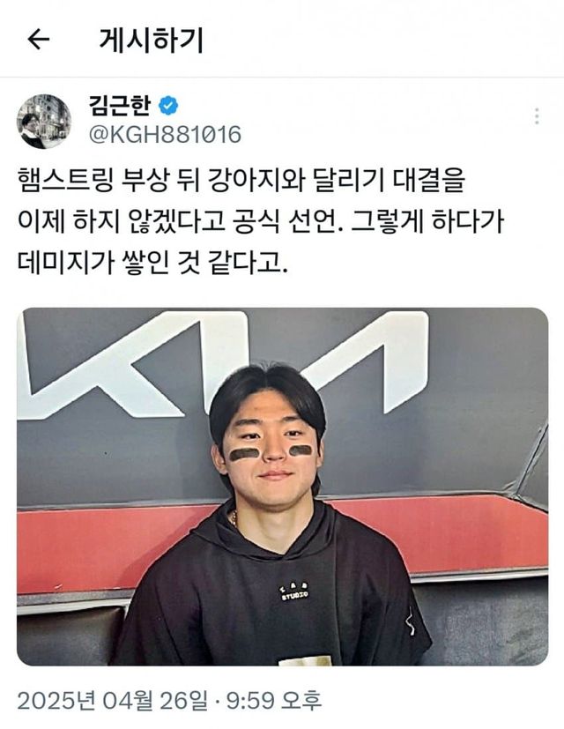The width and height of the screenshot is (564, 729).
Task: Click the 9:59 오후 post time
Action: 274,701
